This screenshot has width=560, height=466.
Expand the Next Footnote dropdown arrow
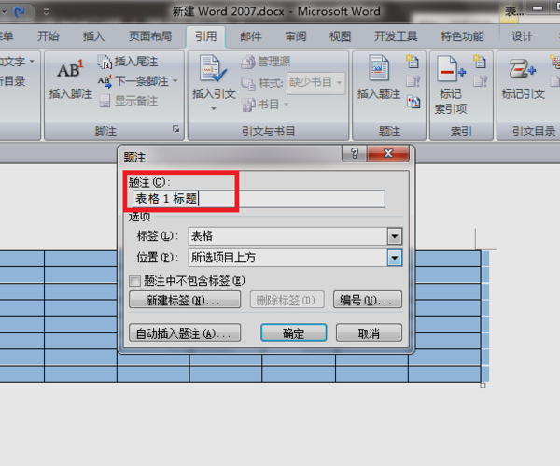(x=175, y=81)
